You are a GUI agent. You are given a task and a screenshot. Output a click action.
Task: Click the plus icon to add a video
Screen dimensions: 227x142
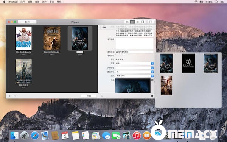pos(10,96)
